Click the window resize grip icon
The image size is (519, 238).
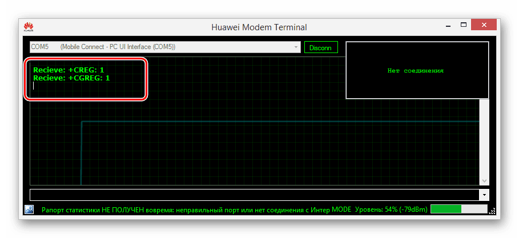click(492, 211)
